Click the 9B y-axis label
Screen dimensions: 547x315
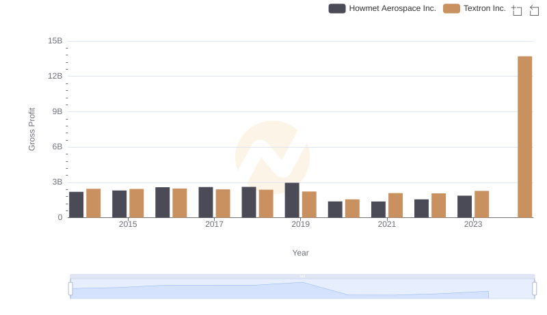pos(57,111)
